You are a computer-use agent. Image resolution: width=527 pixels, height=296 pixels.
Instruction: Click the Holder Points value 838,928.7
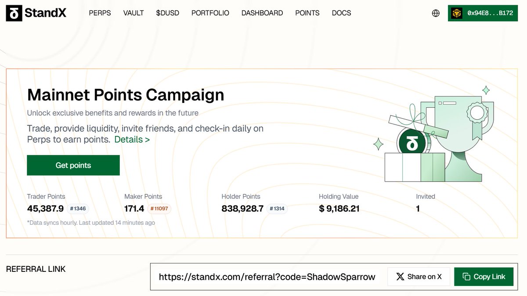(242, 208)
